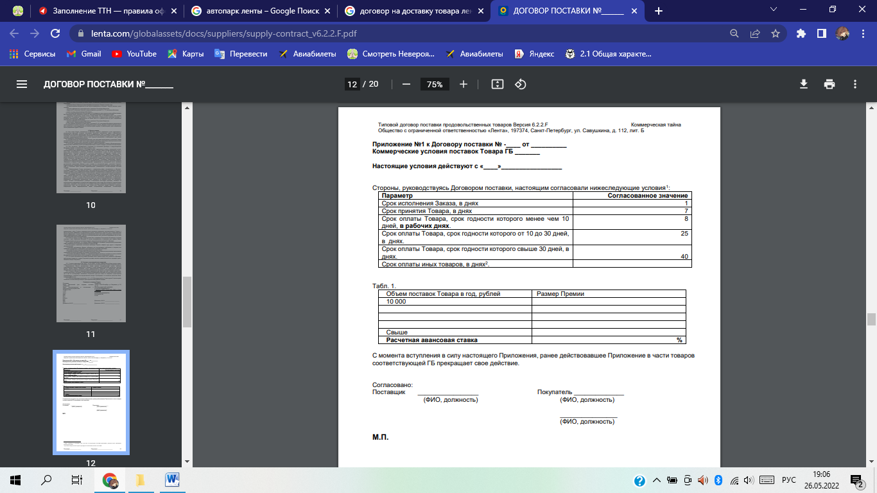Viewport: 877px width, 493px height.
Task: Click the thumbnail sidebar scrollbar
Action: (x=187, y=301)
